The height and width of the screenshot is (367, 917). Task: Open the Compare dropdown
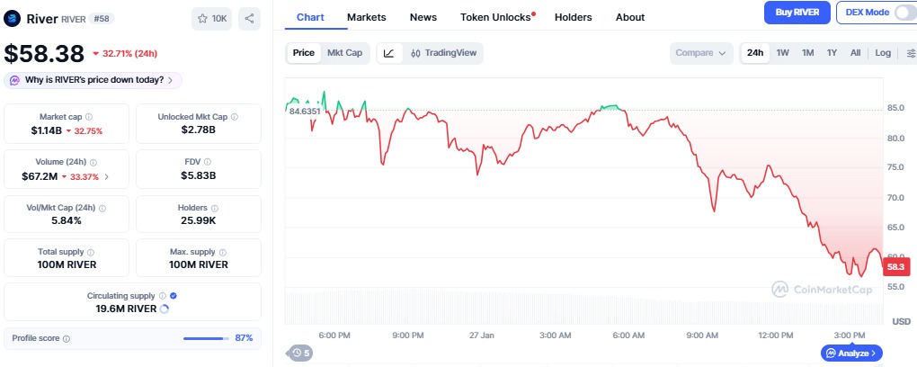pyautogui.click(x=700, y=53)
